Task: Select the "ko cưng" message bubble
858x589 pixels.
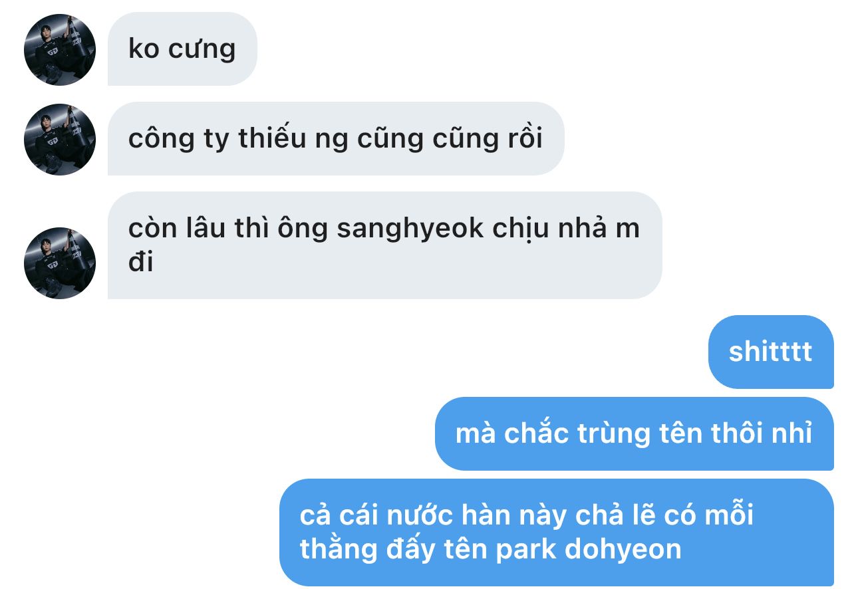Action: coord(182,49)
